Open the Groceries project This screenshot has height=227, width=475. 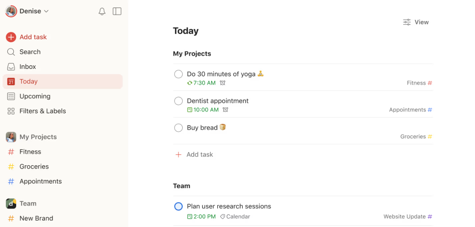(x=34, y=167)
